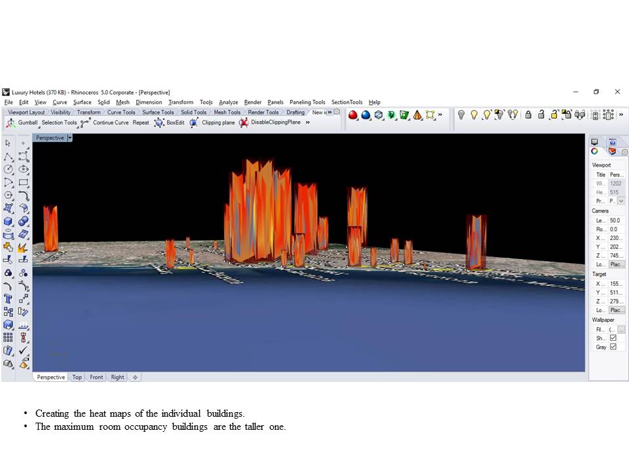The width and height of the screenshot is (629, 471).
Task: Open BoxEdit from the toolbar
Action: point(172,122)
